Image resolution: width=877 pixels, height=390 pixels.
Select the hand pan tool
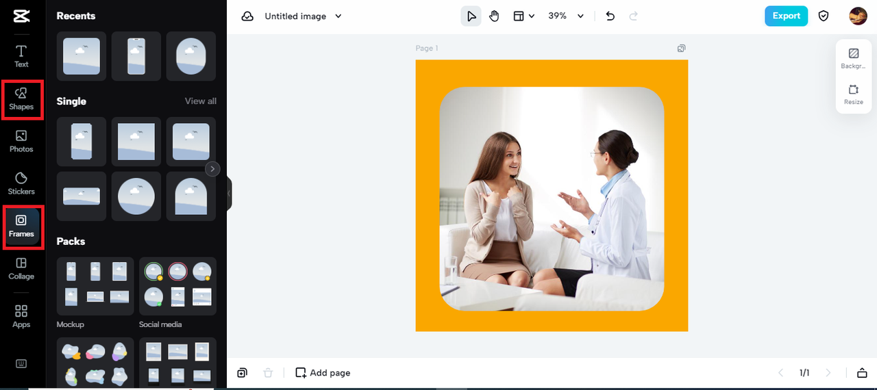click(x=494, y=16)
